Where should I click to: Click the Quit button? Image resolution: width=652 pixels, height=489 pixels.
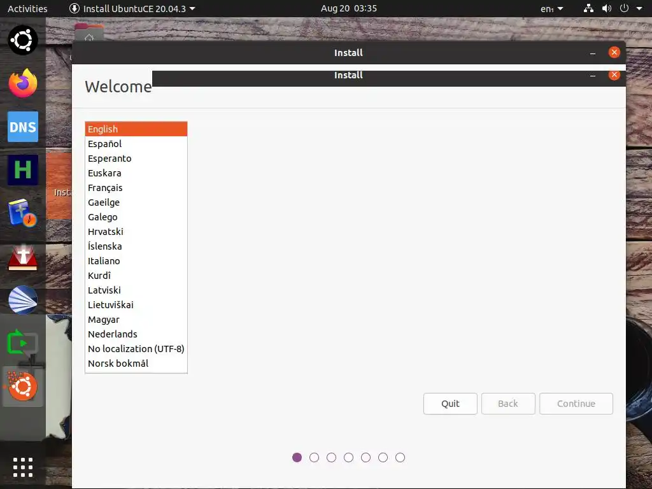point(450,404)
